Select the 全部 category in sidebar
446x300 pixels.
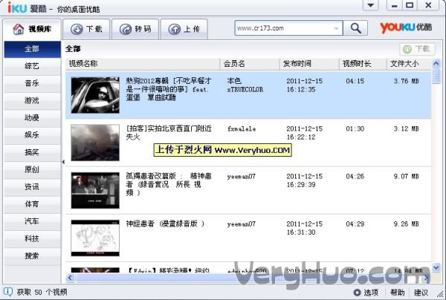(x=32, y=49)
